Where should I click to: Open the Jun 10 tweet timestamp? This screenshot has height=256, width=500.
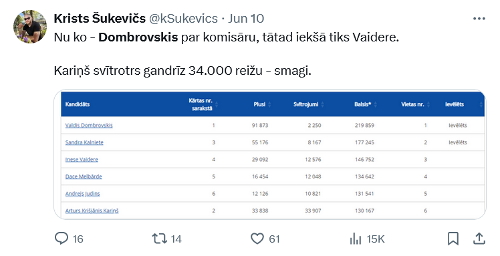coord(246,19)
